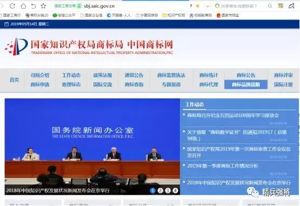Open the 商标统计 navigation item
The height and width of the screenshot is (206, 300).
click(x=208, y=75)
